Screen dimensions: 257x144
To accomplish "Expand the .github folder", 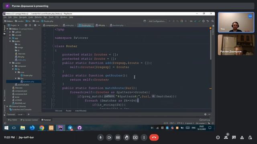I will point(10,32).
